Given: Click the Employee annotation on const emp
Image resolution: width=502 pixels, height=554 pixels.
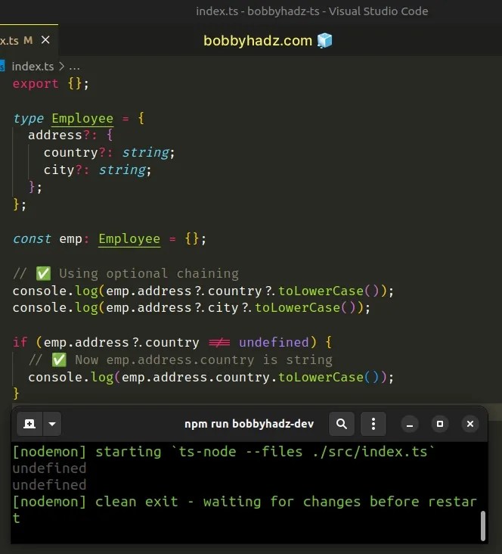Looking at the screenshot, I should [129, 239].
